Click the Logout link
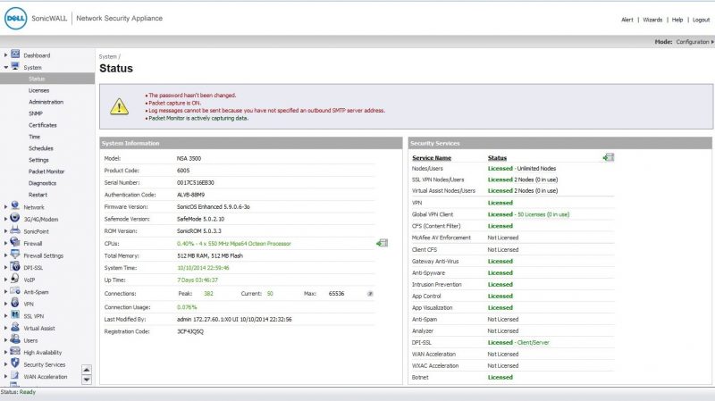The width and height of the screenshot is (715, 401). click(701, 20)
